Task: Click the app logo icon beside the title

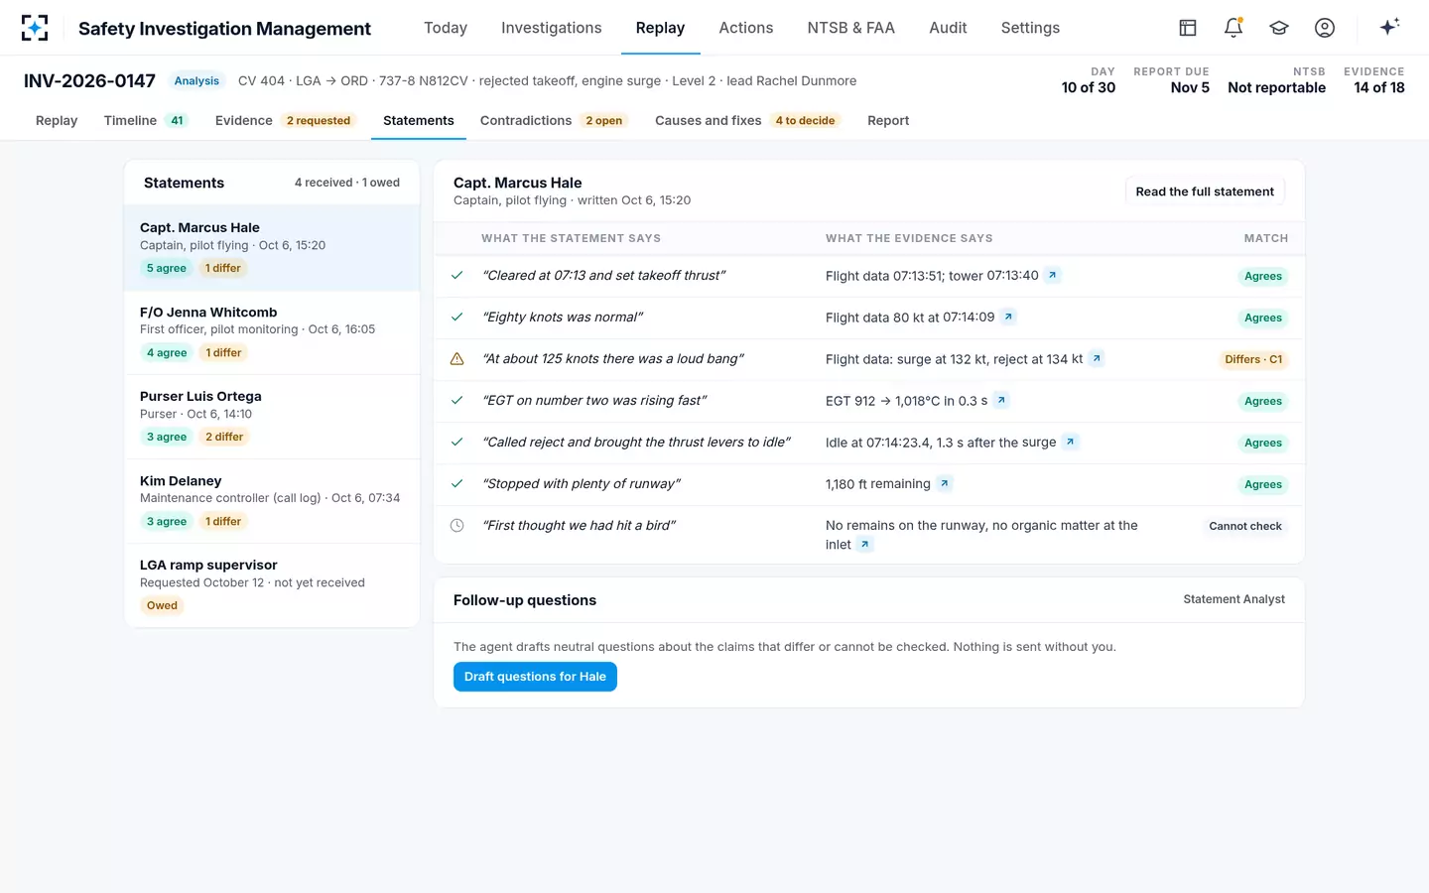Action: [x=35, y=28]
